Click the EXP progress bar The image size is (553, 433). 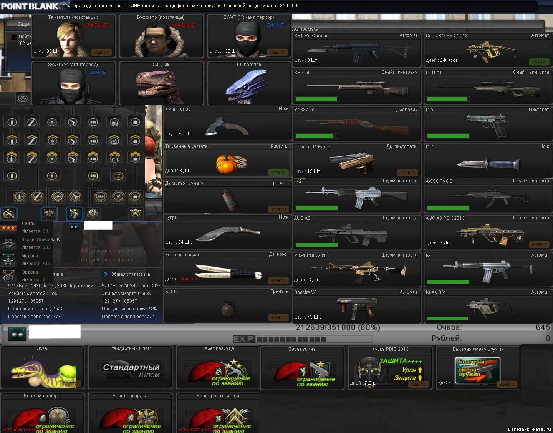pos(303,339)
